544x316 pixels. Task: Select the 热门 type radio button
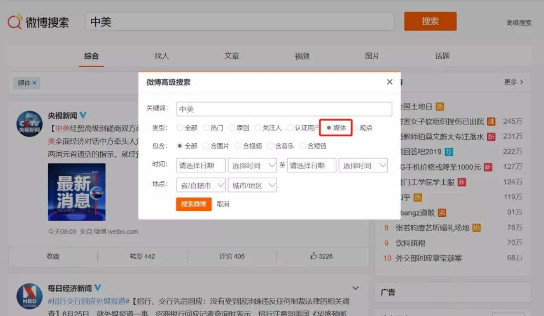point(205,127)
